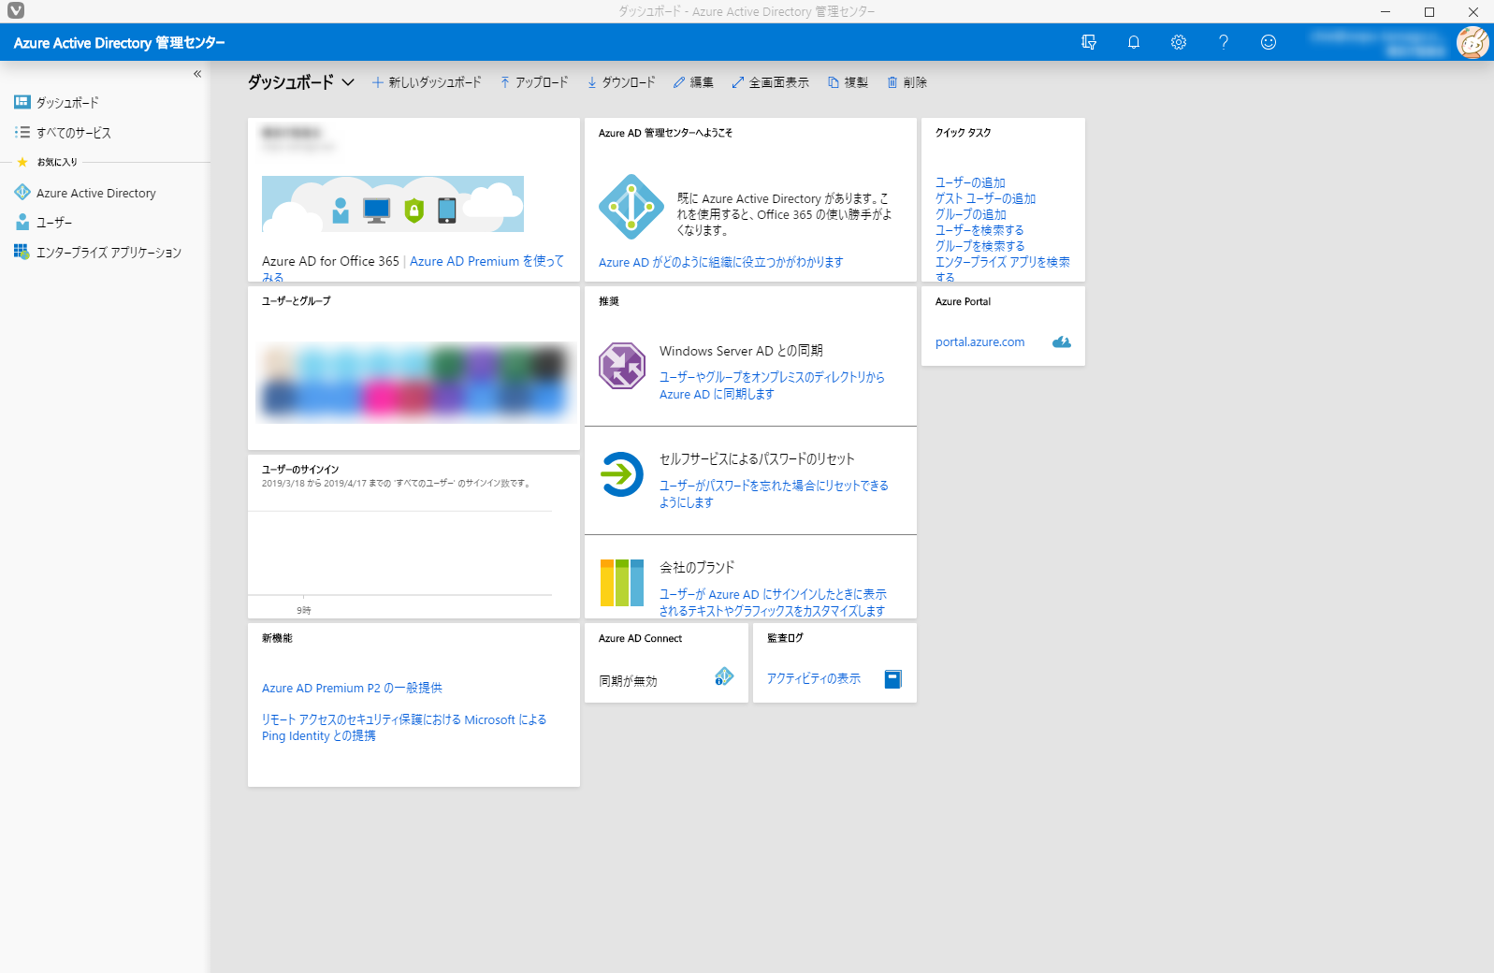Viewport: 1494px width, 973px height.
Task: Click the all services list icon
Action: (x=22, y=132)
